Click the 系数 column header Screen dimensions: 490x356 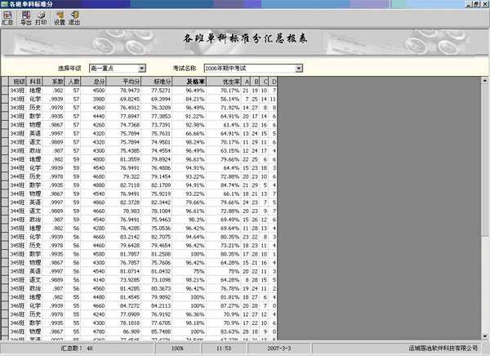point(56,82)
